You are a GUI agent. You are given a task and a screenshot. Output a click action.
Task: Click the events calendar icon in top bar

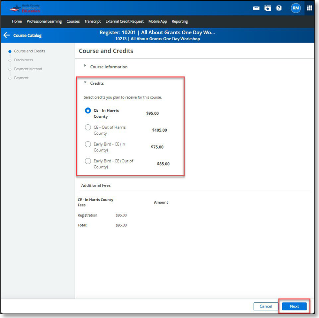pyautogui.click(x=268, y=8)
